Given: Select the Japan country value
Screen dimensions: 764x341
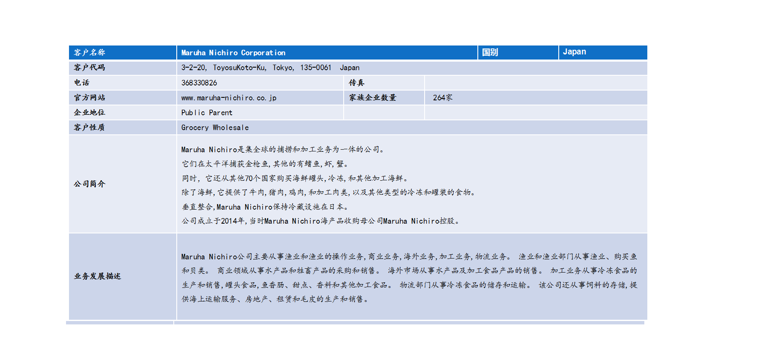Looking at the screenshot, I should point(574,52).
